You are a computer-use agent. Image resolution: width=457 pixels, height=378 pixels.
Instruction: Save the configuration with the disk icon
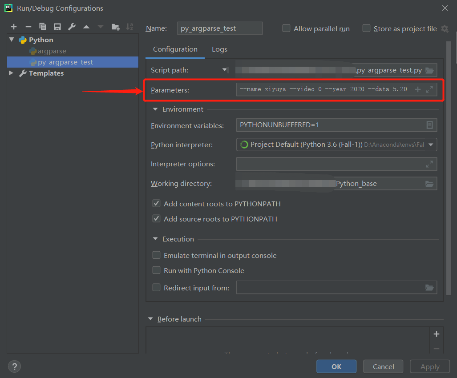click(57, 27)
